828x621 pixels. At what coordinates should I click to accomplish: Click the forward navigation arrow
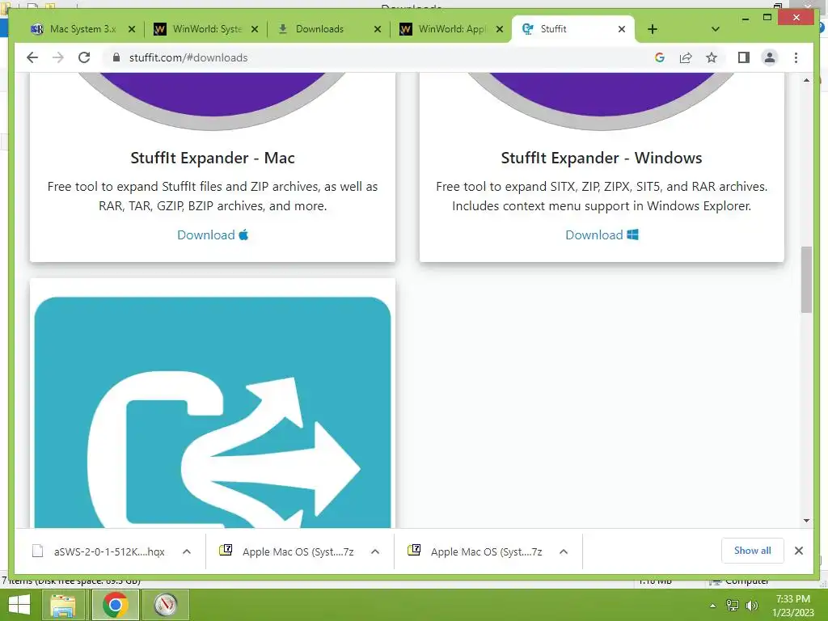pos(58,57)
